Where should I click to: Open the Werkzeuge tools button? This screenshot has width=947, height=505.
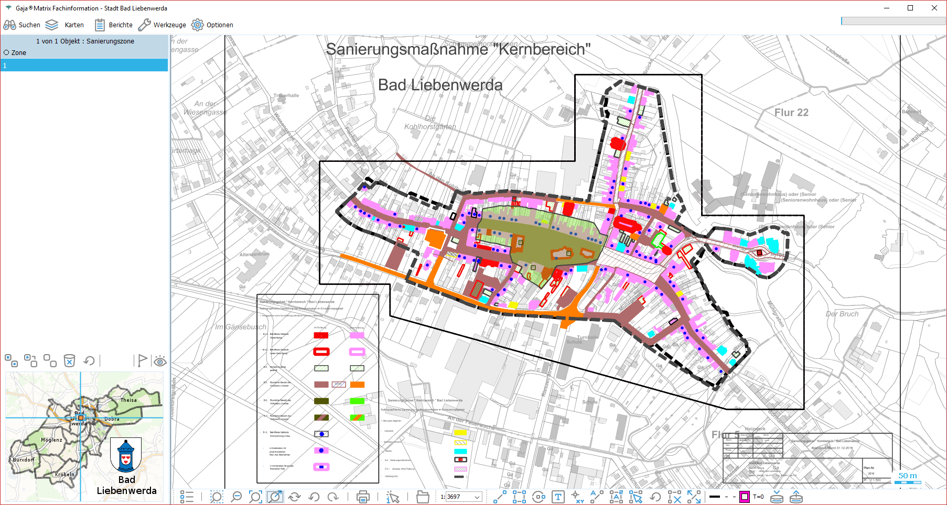click(162, 25)
